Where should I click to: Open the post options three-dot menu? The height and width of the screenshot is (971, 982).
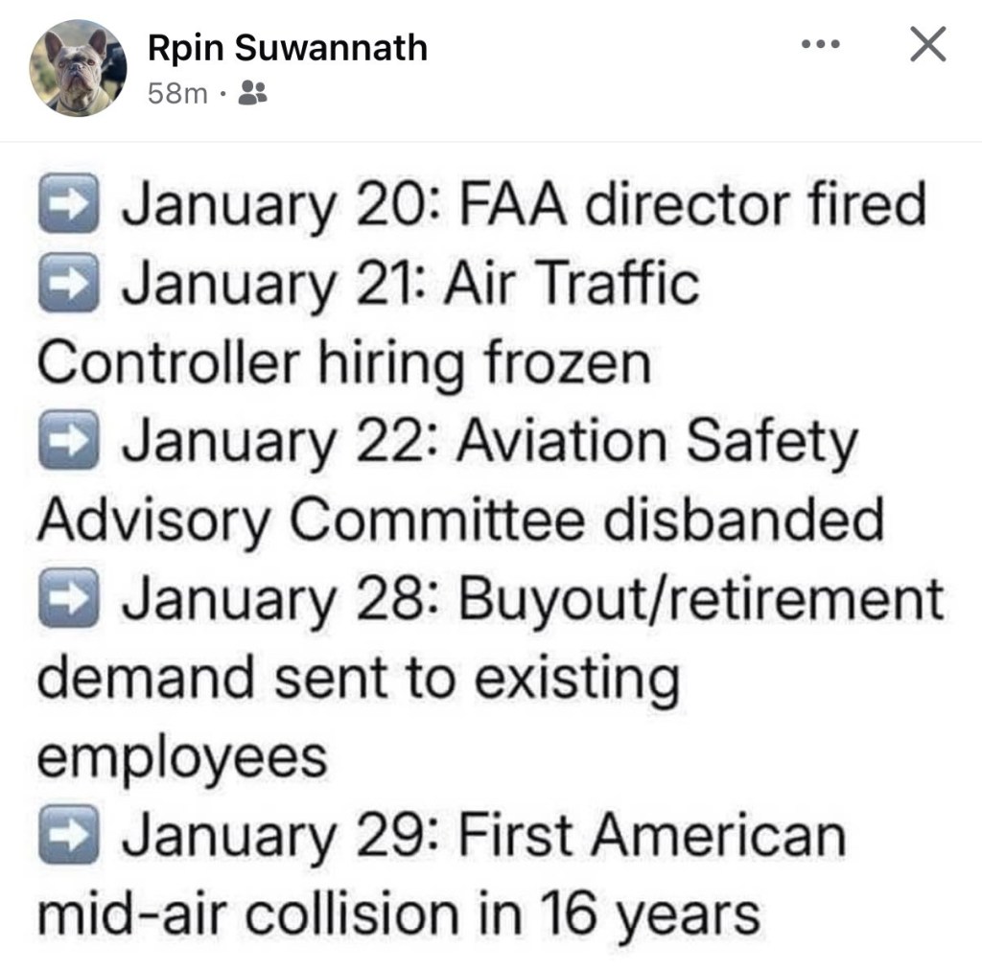tap(821, 44)
